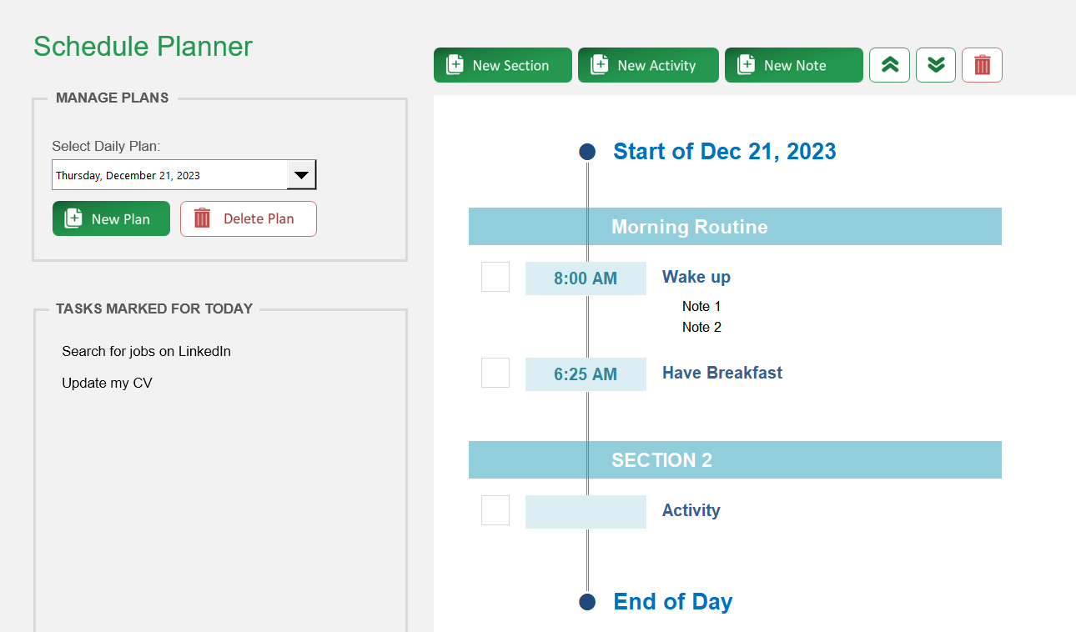Viewport: 1076px width, 632px height.
Task: Toggle the checkbox for the Activity entry
Action: coord(495,510)
